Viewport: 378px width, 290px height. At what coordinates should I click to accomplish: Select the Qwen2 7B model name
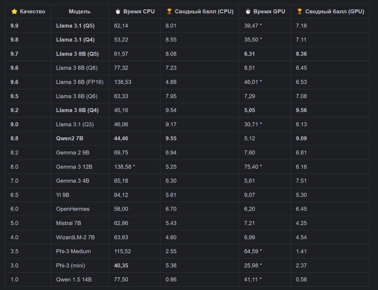point(70,138)
